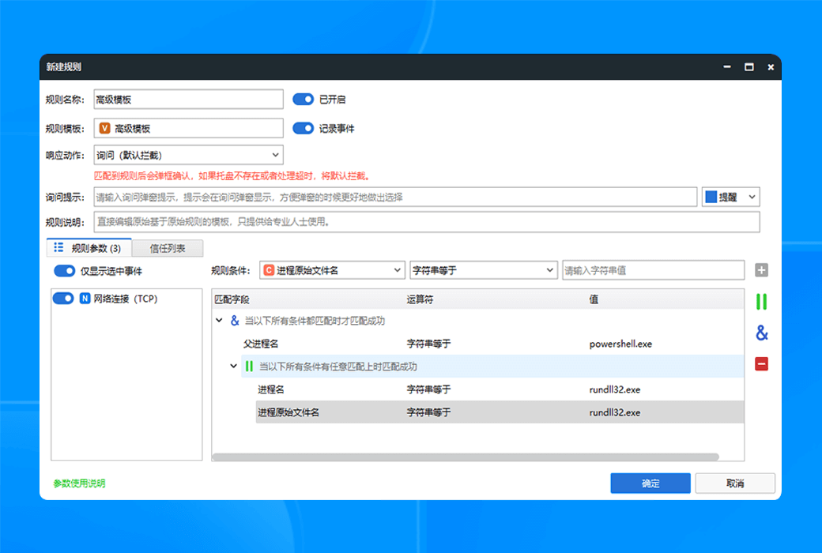Click the 匹配字段 column header
Screen dimensions: 822x553
[x=232, y=299]
